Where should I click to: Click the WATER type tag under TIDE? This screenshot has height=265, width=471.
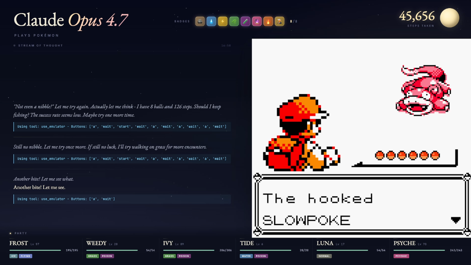(246, 256)
